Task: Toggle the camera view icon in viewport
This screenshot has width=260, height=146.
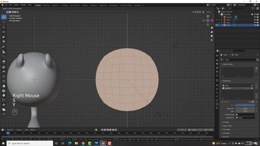Action: [212, 36]
